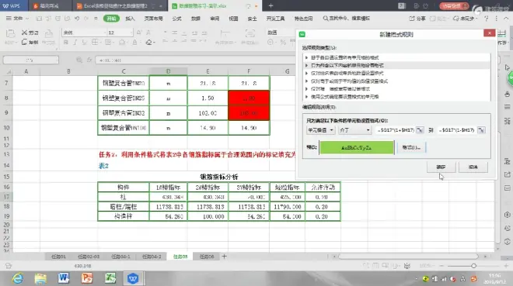Click the range selector icon beside the second formula box
This screenshot has width=513, height=286.
pos(481,130)
